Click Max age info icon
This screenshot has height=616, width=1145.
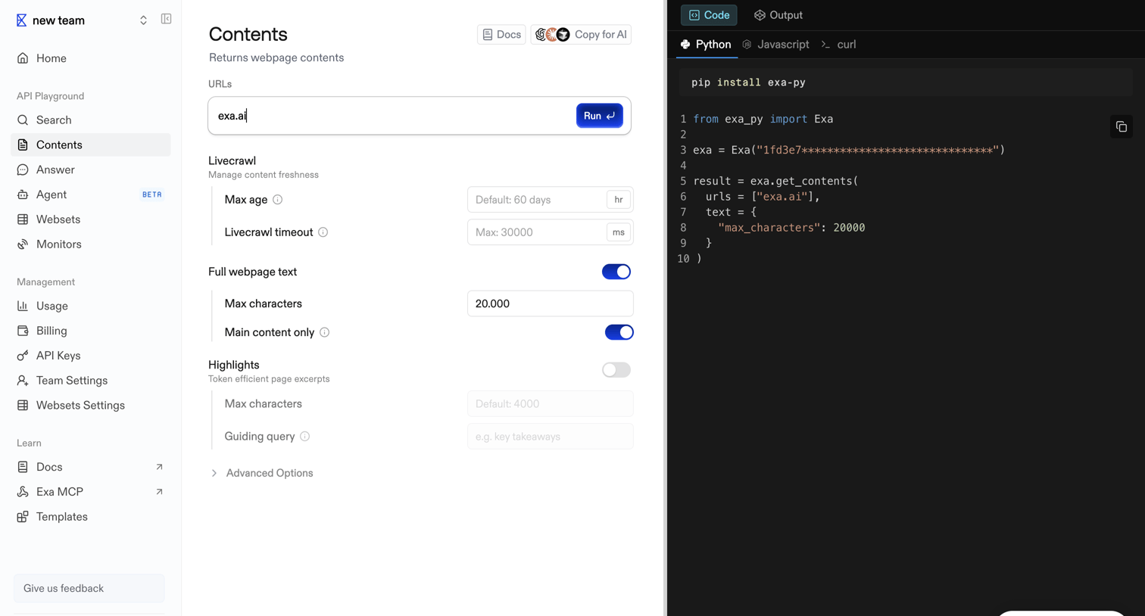[x=278, y=200]
